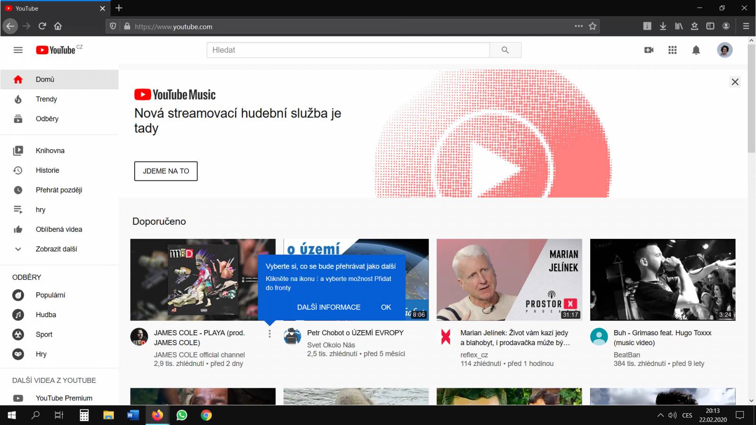Screen dimensions: 756x425
Task: Open the Firefox account icon
Action: point(726,26)
